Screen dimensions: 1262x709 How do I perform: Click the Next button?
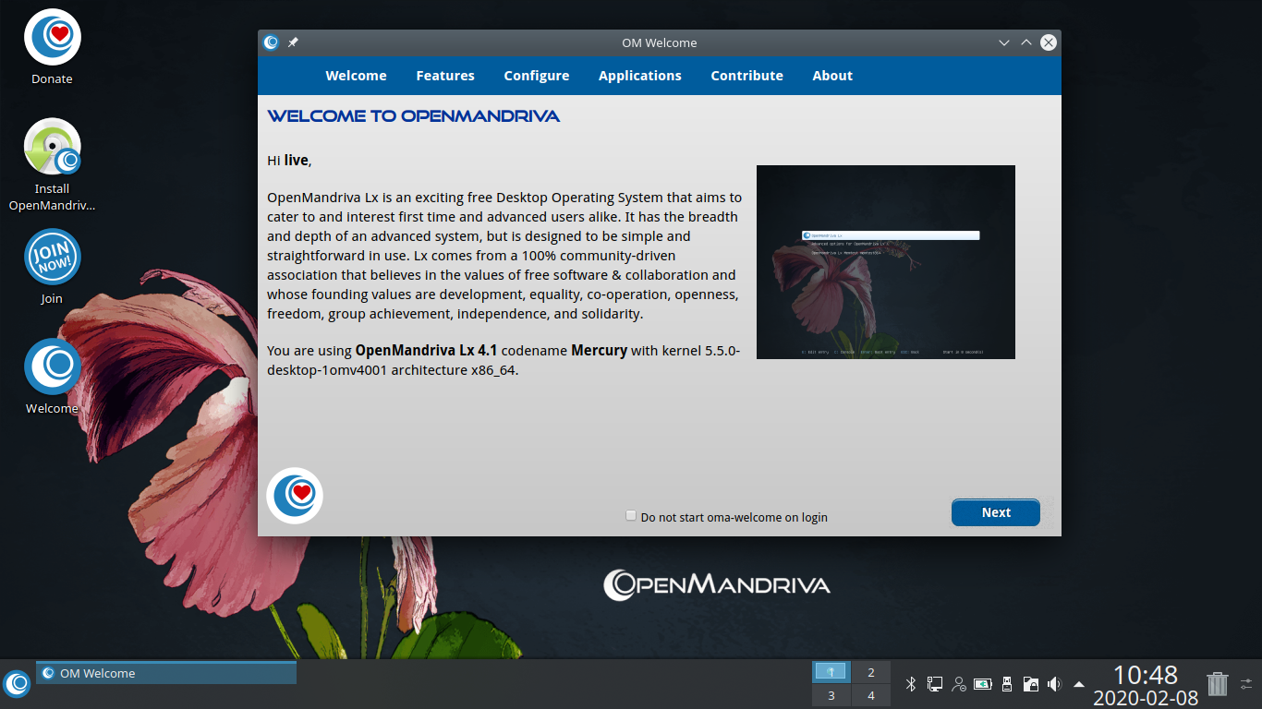(x=996, y=512)
